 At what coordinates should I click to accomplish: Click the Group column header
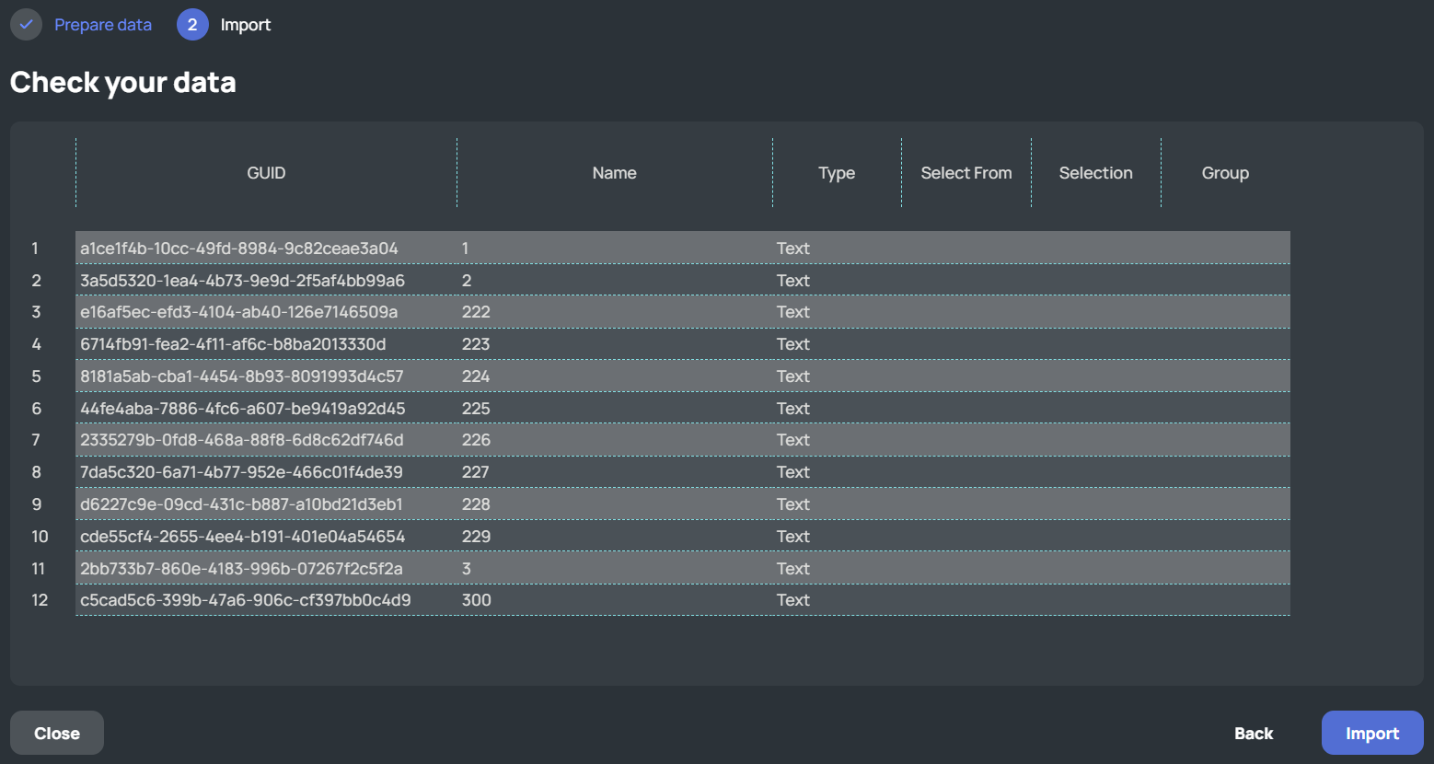[1225, 173]
